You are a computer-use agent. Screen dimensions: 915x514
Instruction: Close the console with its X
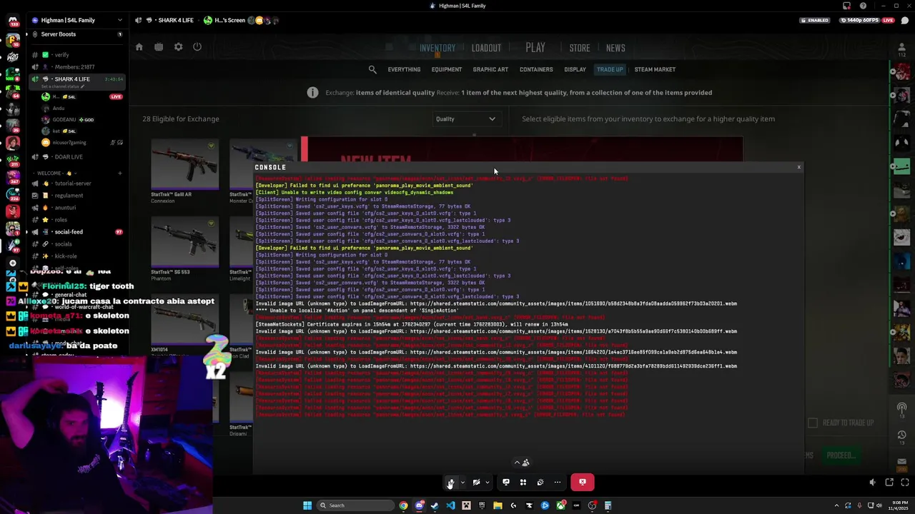point(799,167)
